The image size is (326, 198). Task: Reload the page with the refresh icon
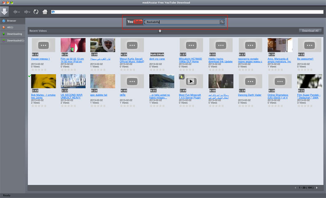click(x=36, y=12)
